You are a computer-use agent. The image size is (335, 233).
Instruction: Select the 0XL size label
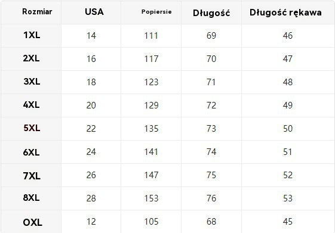coord(32,222)
